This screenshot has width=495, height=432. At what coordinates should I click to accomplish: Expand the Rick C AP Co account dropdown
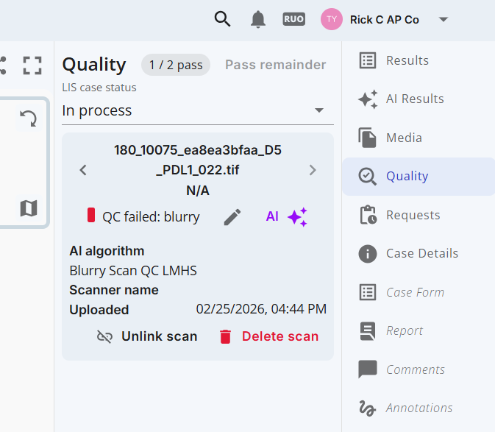(x=443, y=20)
